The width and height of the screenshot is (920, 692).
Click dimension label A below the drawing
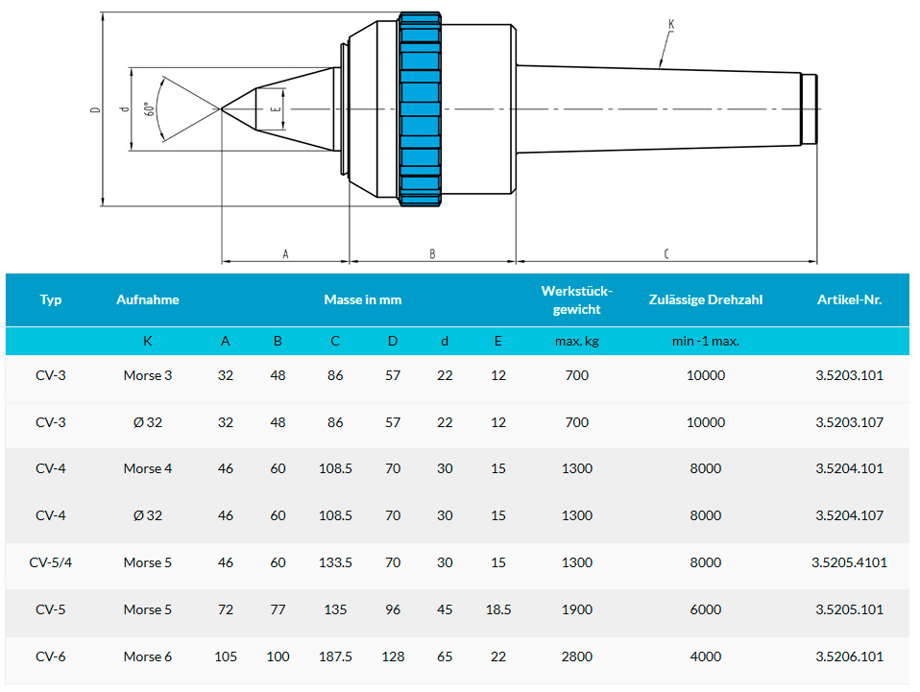pyautogui.click(x=285, y=254)
